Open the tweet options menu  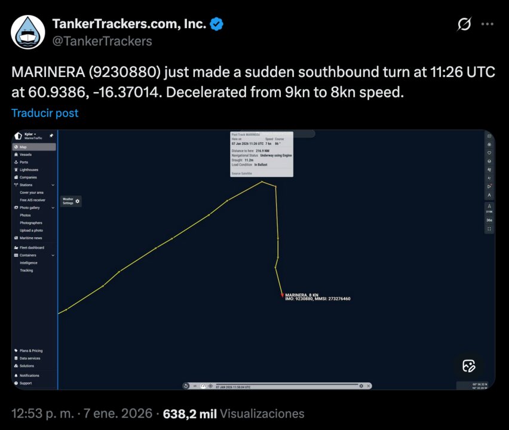click(488, 24)
